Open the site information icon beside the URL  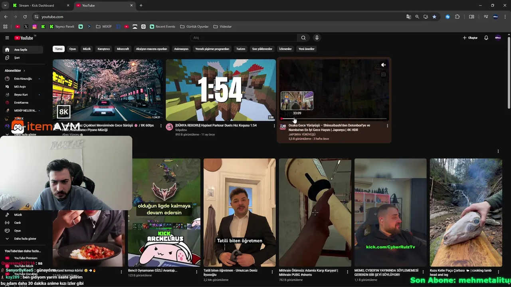coord(36,17)
